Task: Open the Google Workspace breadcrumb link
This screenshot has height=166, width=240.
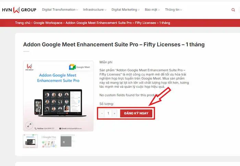Action: [48, 23]
